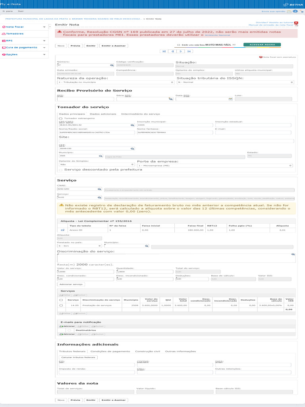305x407 pixels.
Task: Click the top Emitir e Assinar button
Action: pyautogui.click(x=113, y=46)
